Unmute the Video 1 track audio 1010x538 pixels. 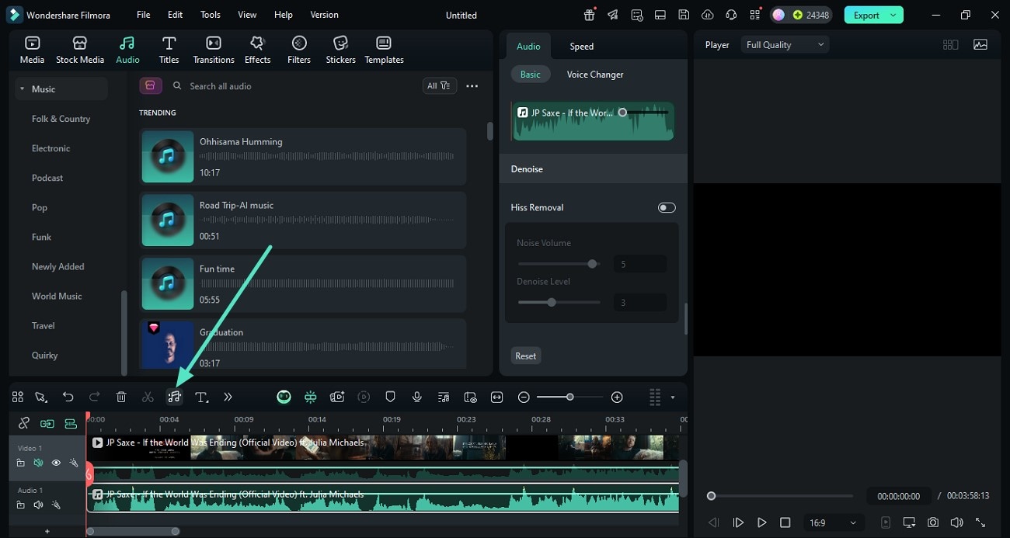[38, 463]
